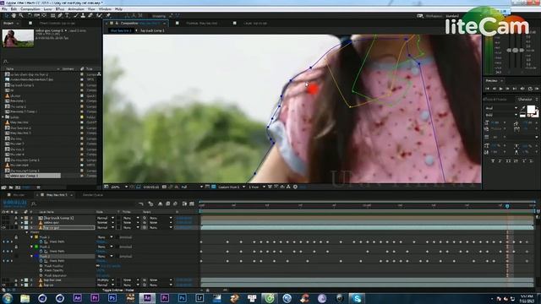The image size is (541, 304).
Task: Select the Rectangle shape tool
Action: (x=52, y=15)
